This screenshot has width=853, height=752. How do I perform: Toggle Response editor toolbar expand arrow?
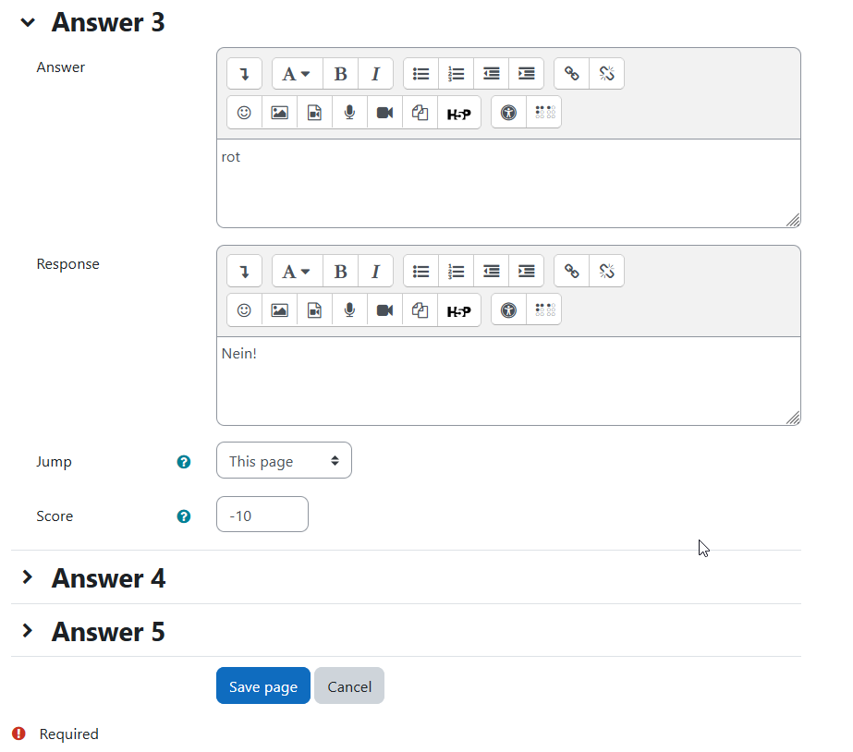244,271
